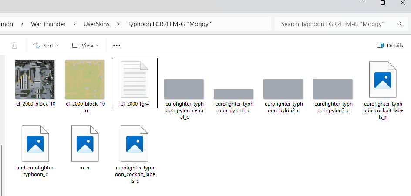The width and height of the screenshot is (411, 196).
Task: Click eurofighter_typhoon_pylon3_c file name label
Action: tap(334, 107)
